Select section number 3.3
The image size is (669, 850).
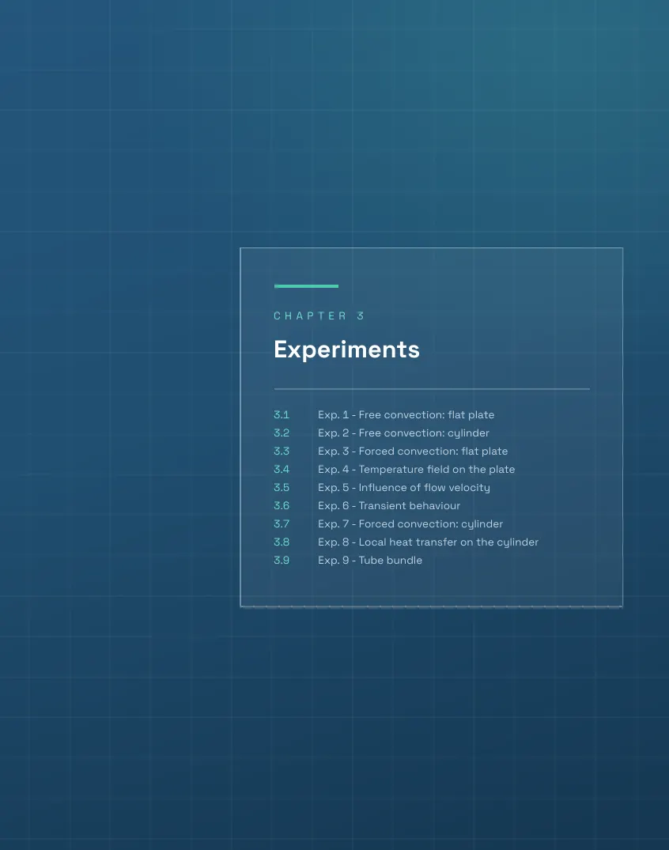[282, 451]
